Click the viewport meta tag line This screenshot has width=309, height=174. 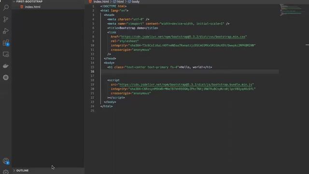169,24
